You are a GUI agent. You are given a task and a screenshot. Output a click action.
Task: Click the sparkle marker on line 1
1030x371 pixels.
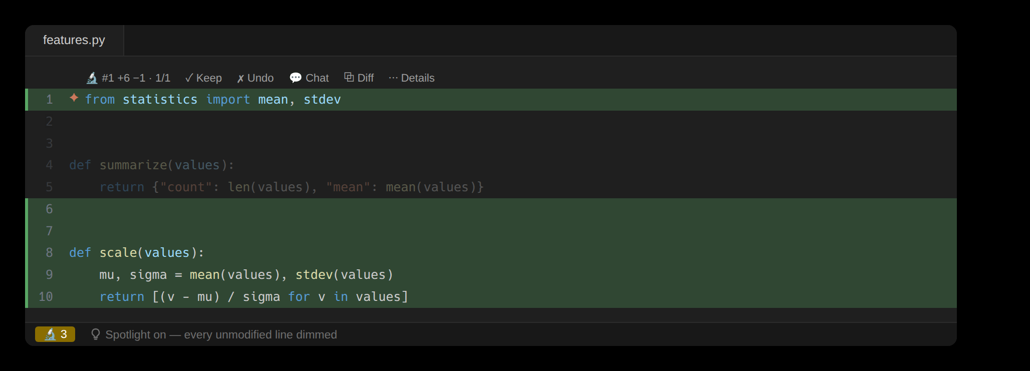pyautogui.click(x=74, y=98)
